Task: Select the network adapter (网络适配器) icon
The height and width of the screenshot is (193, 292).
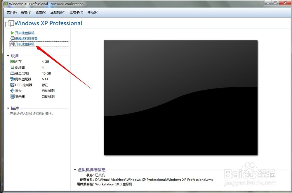Action: (12, 79)
